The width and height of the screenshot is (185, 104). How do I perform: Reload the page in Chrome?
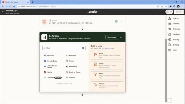coord(10,6)
